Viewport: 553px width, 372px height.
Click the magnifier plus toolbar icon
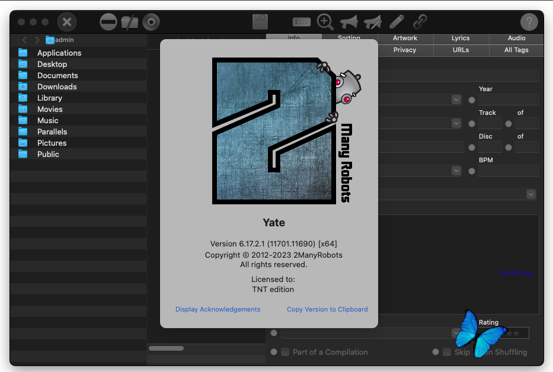coord(325,22)
